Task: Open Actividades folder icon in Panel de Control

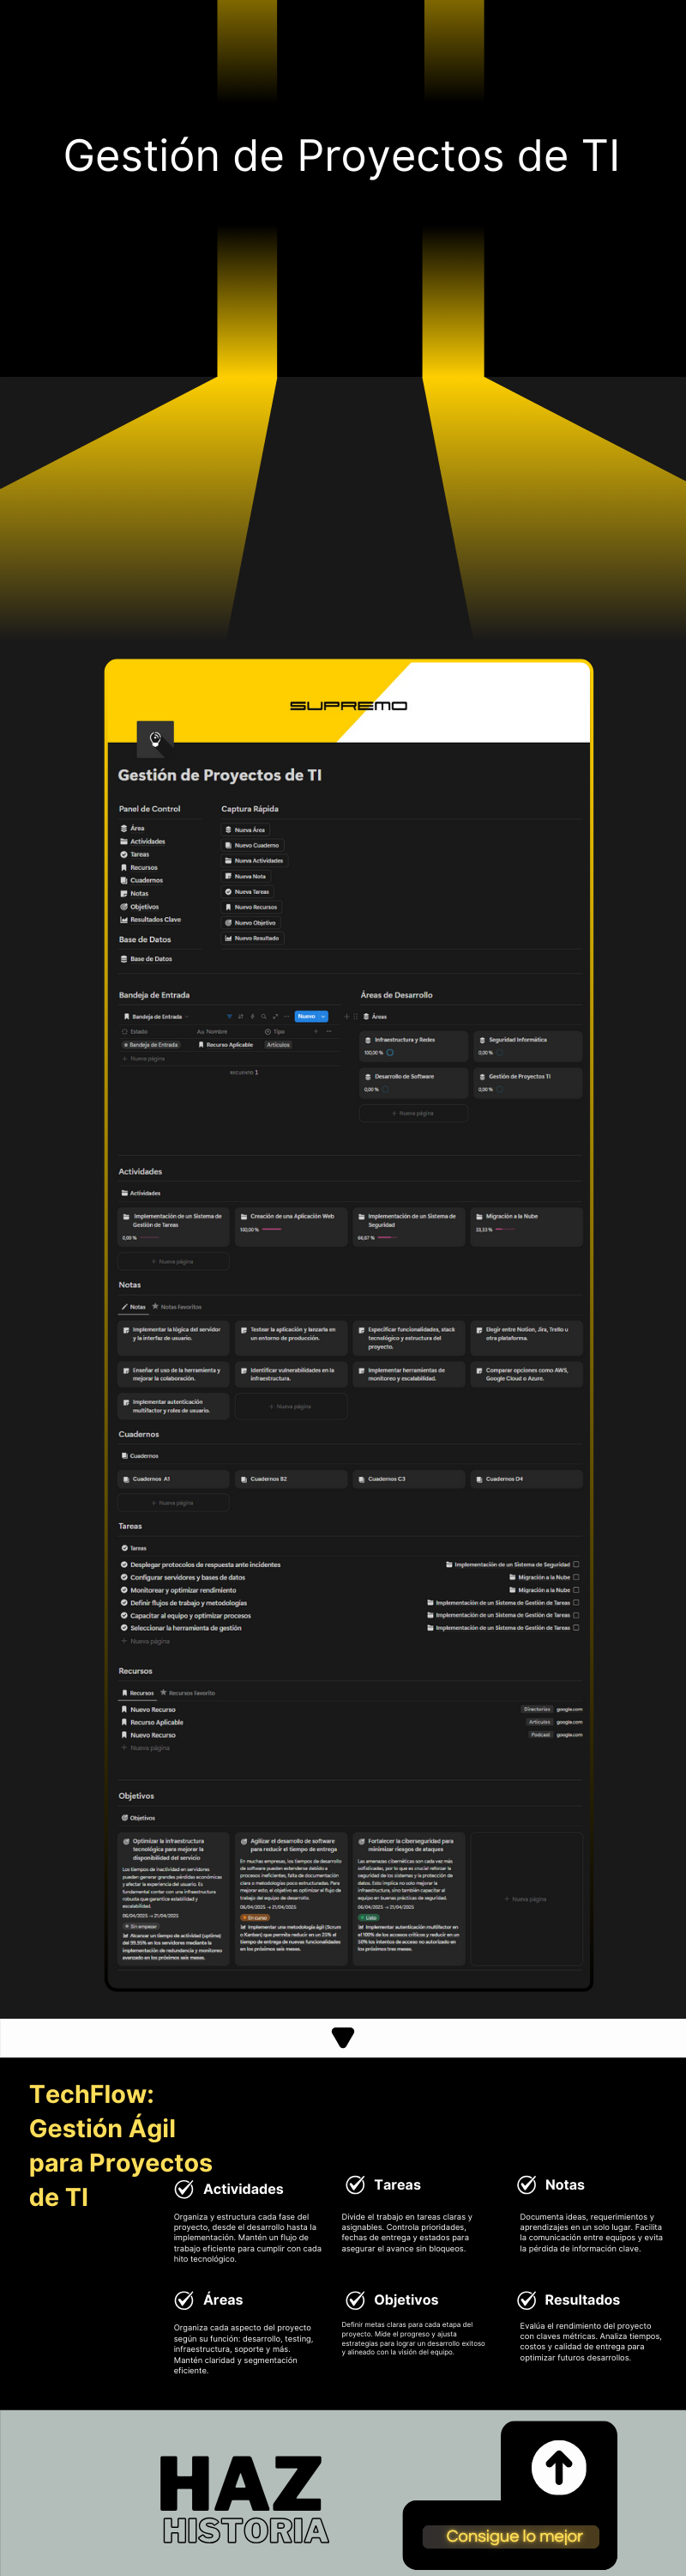Action: coord(123,841)
